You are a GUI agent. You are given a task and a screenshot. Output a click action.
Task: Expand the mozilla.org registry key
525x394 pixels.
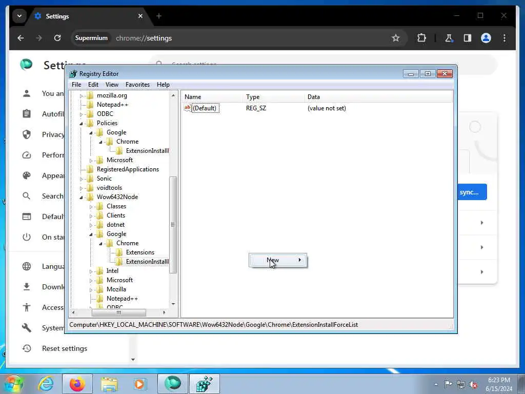click(81, 96)
